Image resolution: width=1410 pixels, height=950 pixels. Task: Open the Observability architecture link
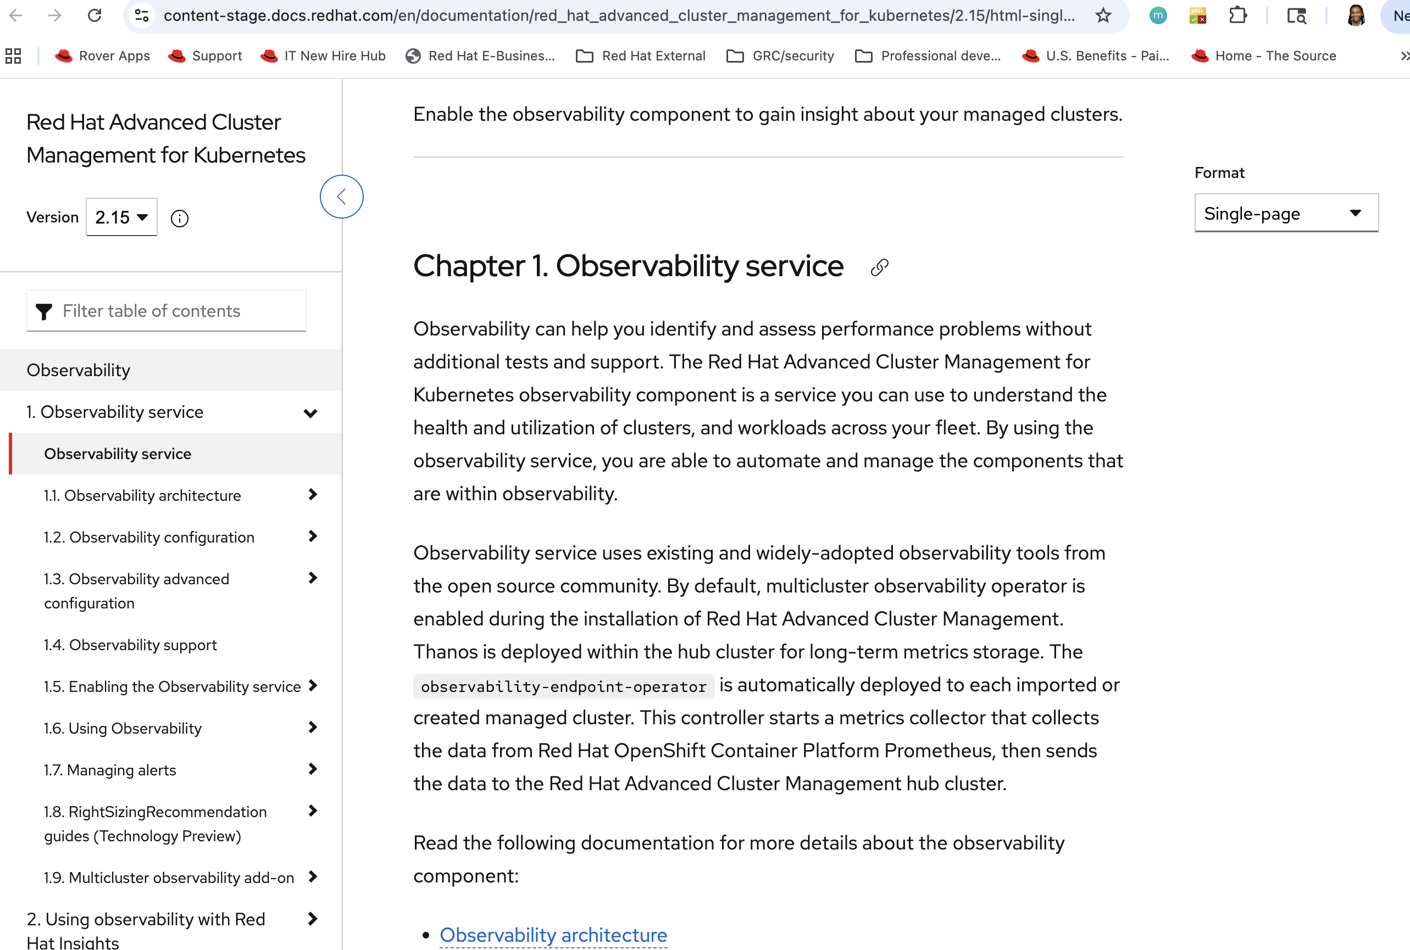[x=553, y=934]
